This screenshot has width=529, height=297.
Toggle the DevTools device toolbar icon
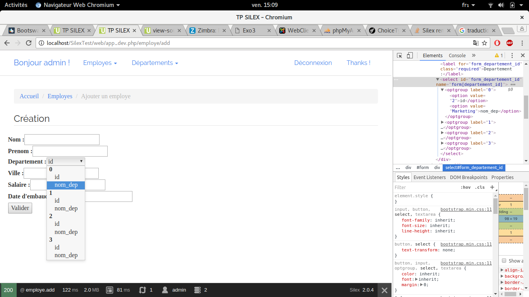tap(410, 55)
